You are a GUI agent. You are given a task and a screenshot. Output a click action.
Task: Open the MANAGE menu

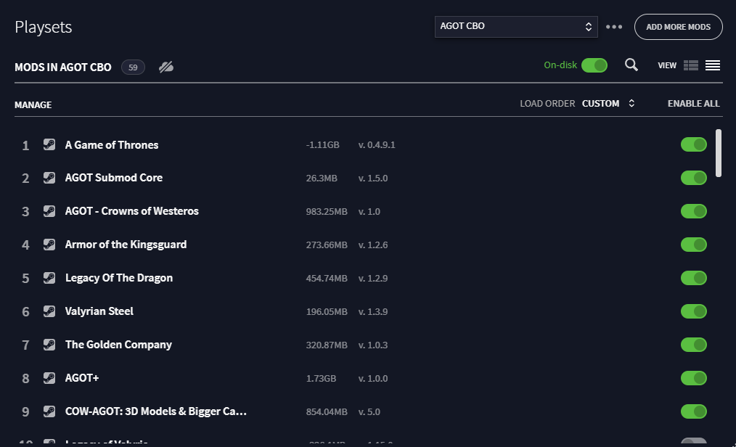click(x=33, y=104)
